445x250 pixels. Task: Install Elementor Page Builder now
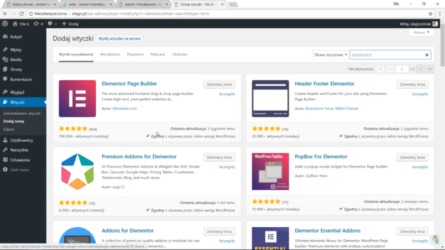[219, 85]
